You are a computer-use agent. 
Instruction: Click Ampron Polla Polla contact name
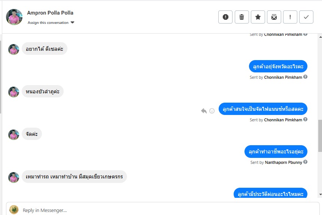pos(50,13)
